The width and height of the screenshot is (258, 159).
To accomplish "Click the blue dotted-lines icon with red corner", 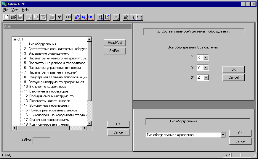I will [x=84, y=17].
